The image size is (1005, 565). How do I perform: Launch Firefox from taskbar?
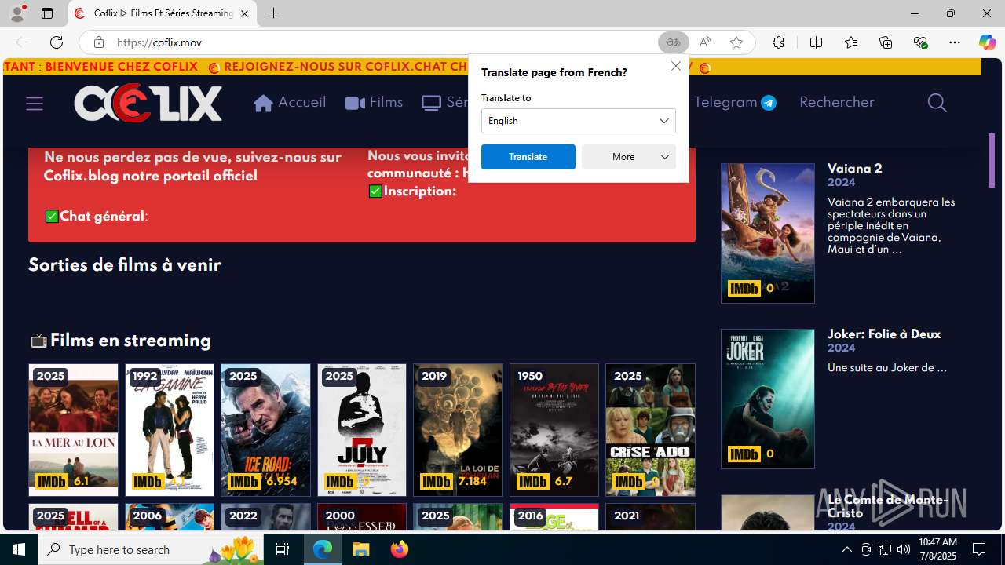pos(399,549)
